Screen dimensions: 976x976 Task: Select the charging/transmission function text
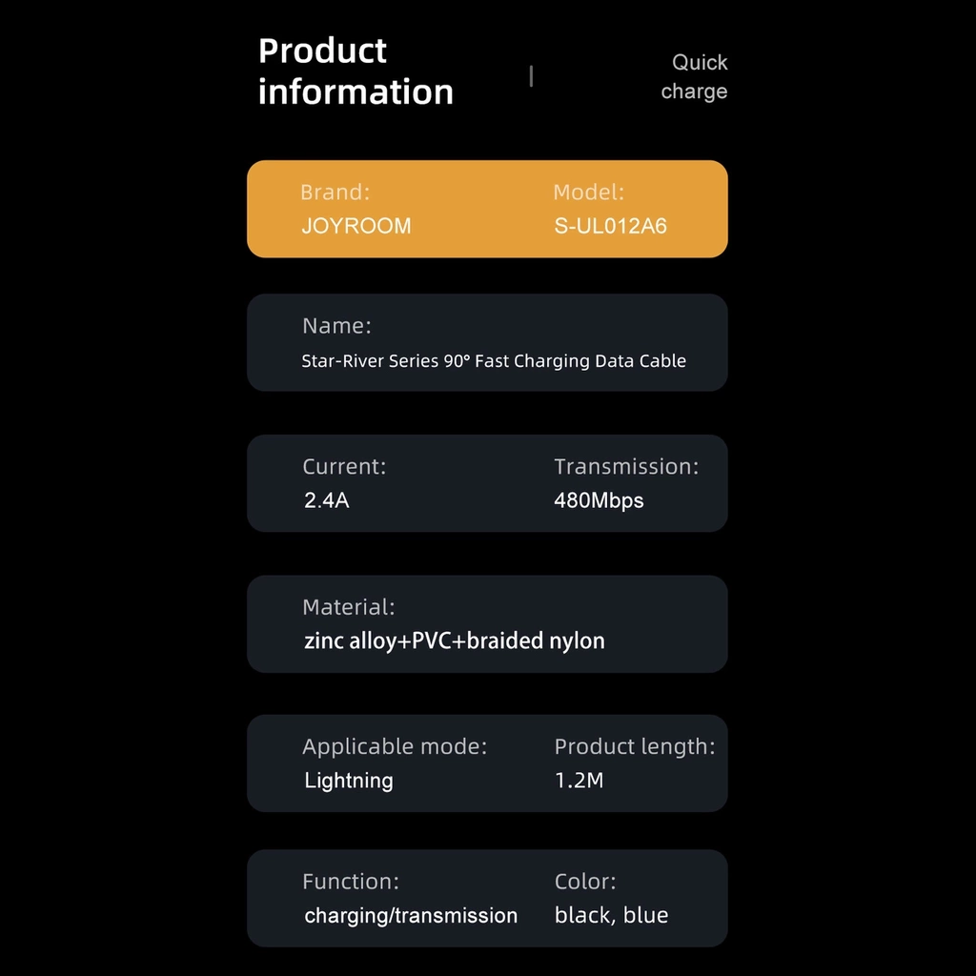pyautogui.click(x=411, y=916)
